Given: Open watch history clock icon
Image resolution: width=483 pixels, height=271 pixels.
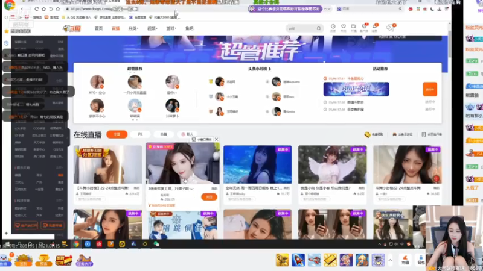Looking at the screenshot, I should click(333, 28).
